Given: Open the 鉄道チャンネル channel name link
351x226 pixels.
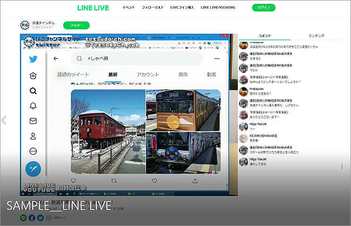Looking at the screenshot, I should (x=43, y=23).
